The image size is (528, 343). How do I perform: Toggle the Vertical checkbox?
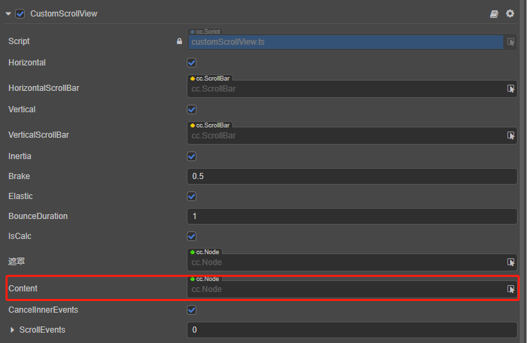tap(192, 110)
